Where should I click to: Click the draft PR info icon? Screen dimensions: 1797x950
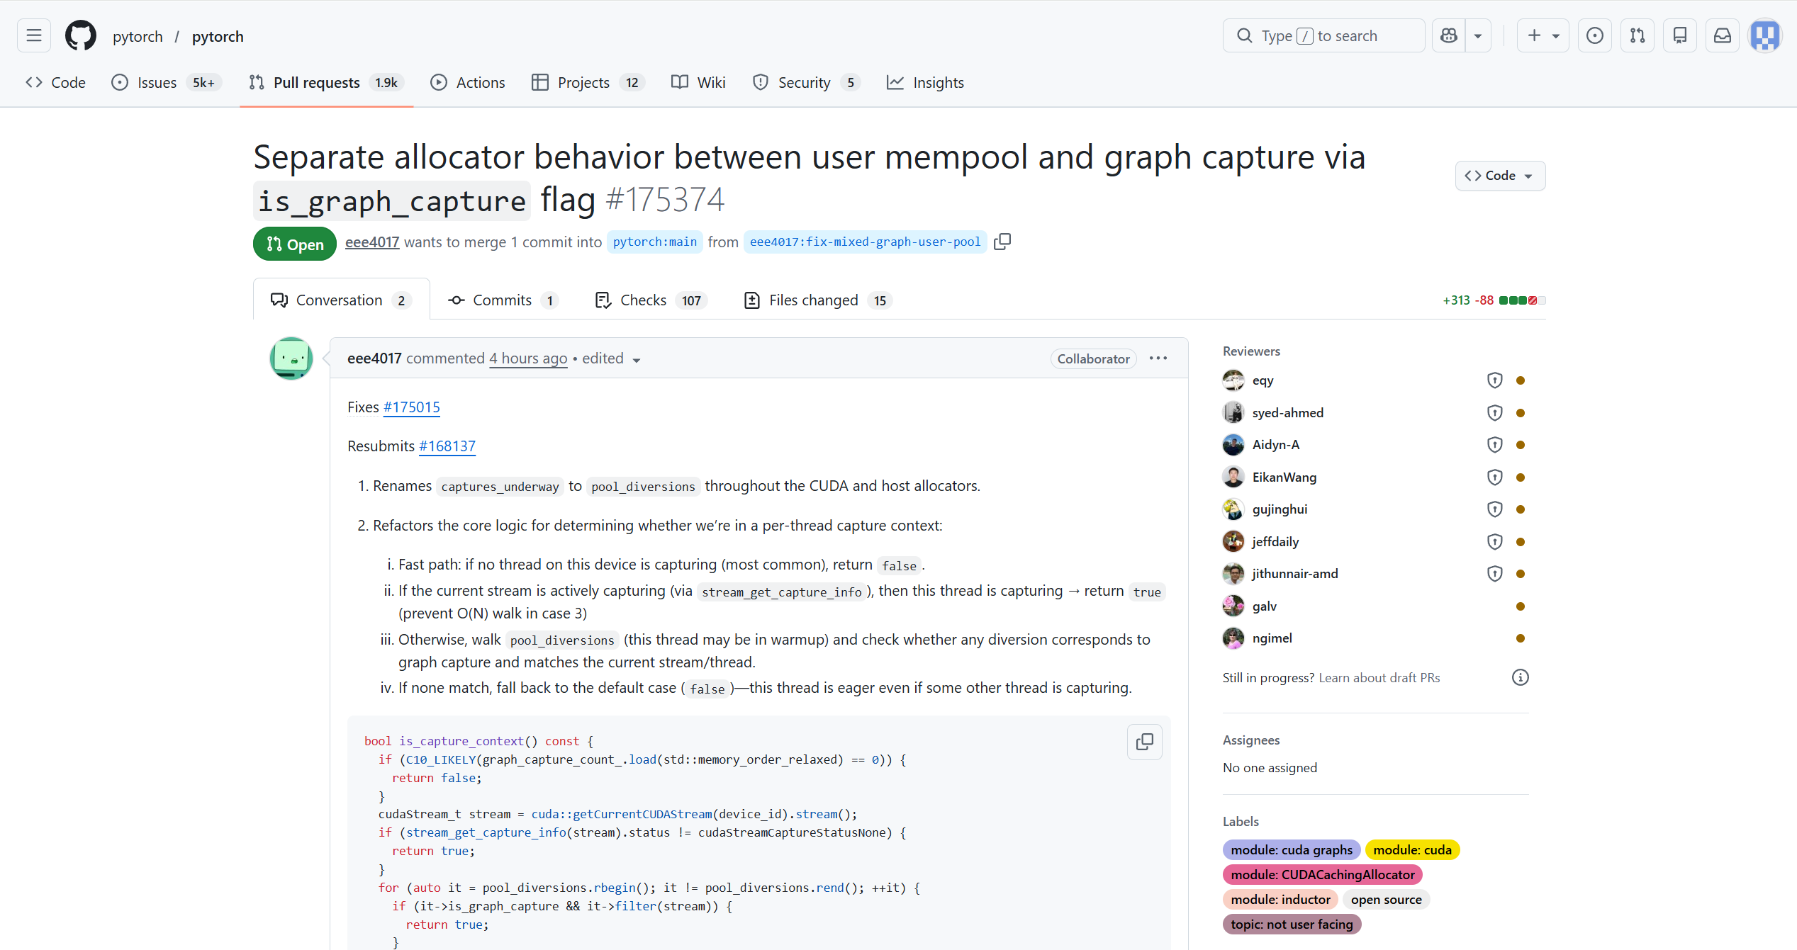[1520, 677]
